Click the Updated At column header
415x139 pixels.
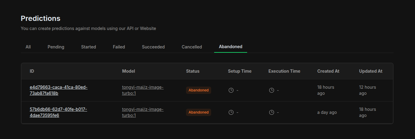371,71
